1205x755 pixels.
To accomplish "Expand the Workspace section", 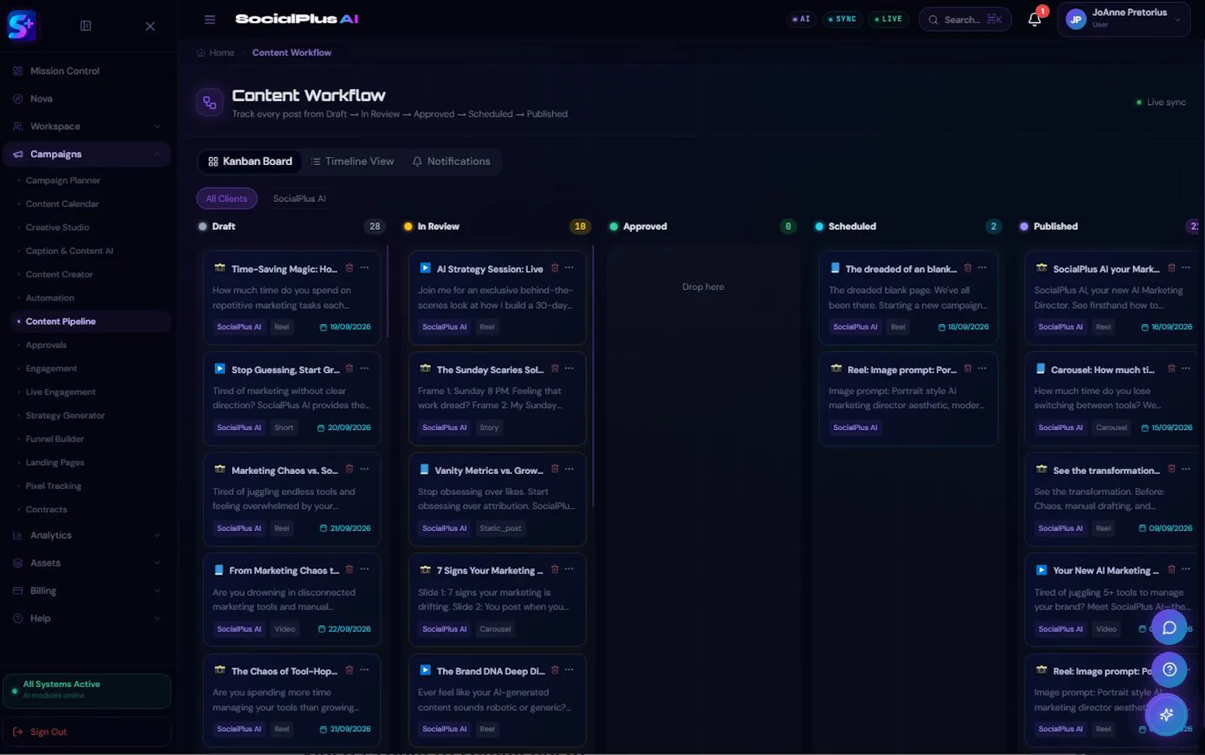I will coord(87,127).
